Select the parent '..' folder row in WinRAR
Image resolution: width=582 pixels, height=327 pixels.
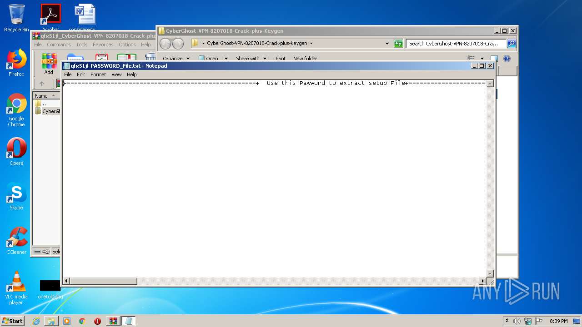coord(46,104)
